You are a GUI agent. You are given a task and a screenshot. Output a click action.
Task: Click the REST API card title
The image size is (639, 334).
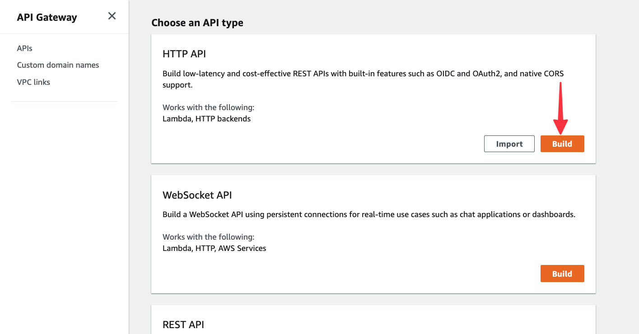point(183,325)
